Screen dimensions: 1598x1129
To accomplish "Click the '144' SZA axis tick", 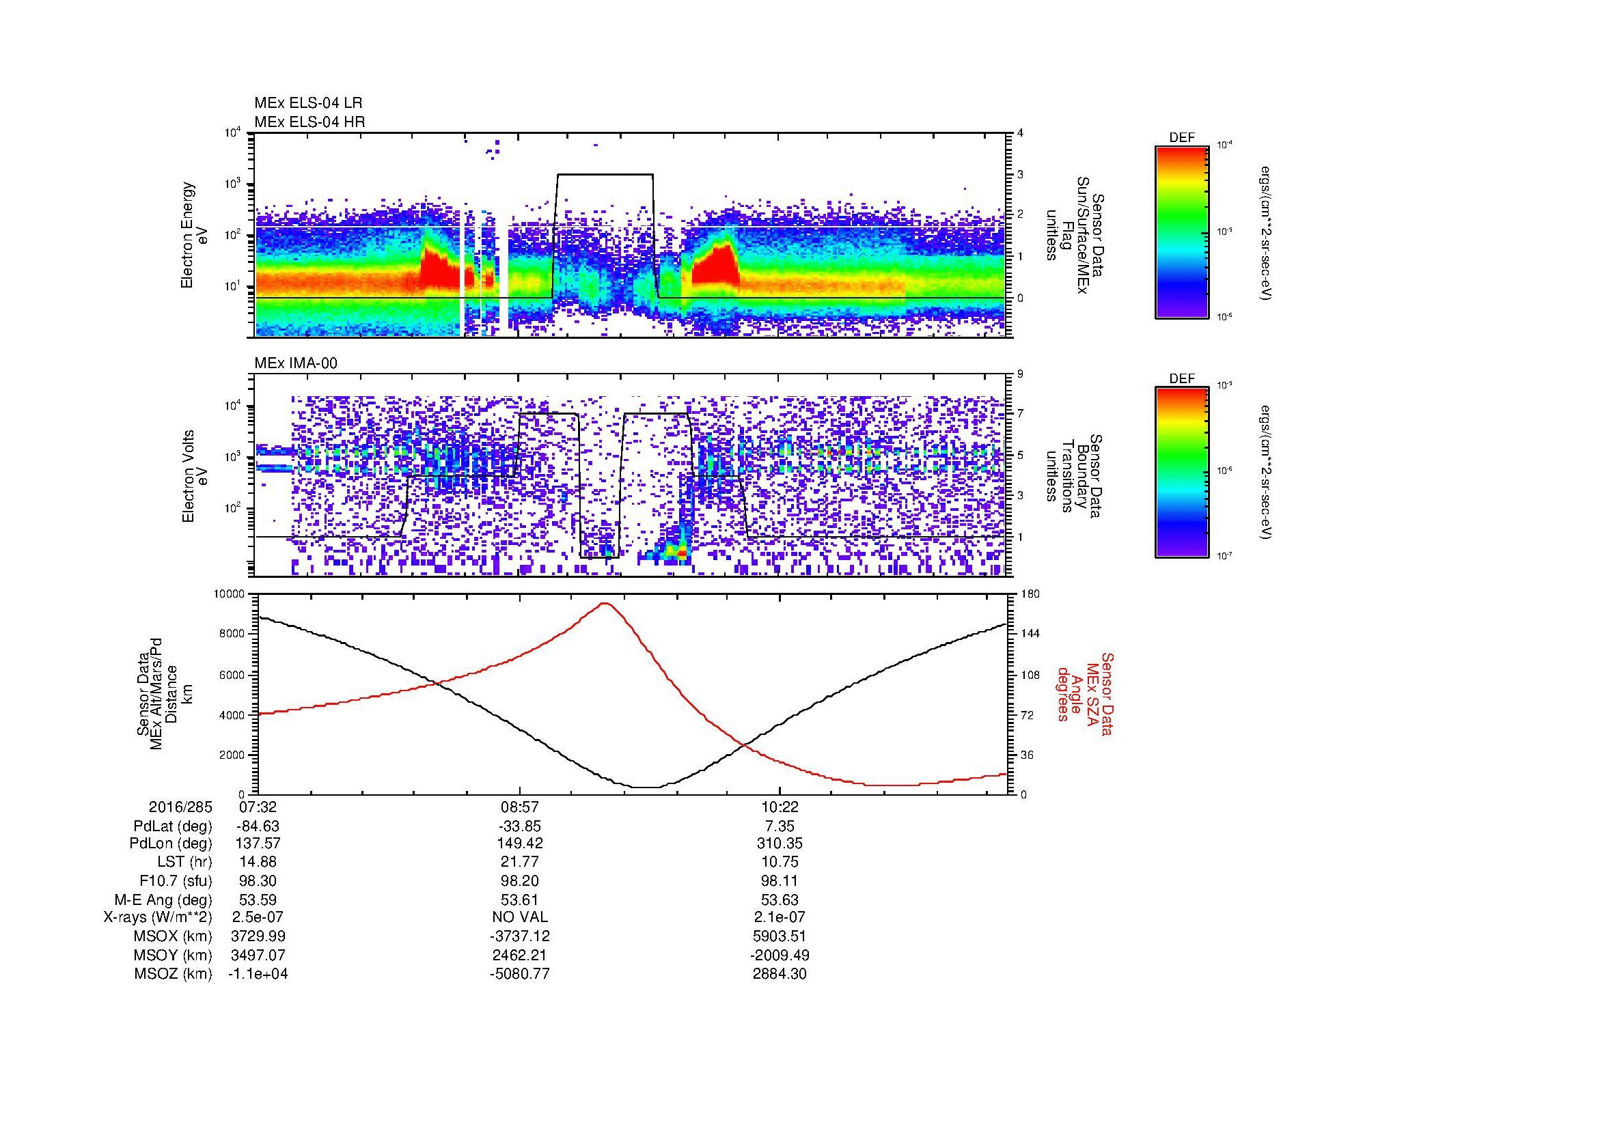I will [x=1029, y=634].
